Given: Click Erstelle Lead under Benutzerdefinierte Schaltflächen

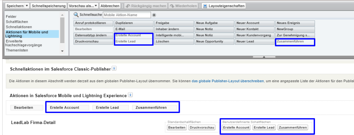Looking at the screenshot, I should pos(264,127).
